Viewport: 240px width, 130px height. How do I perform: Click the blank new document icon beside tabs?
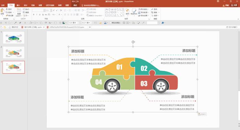(x=1, y=27)
